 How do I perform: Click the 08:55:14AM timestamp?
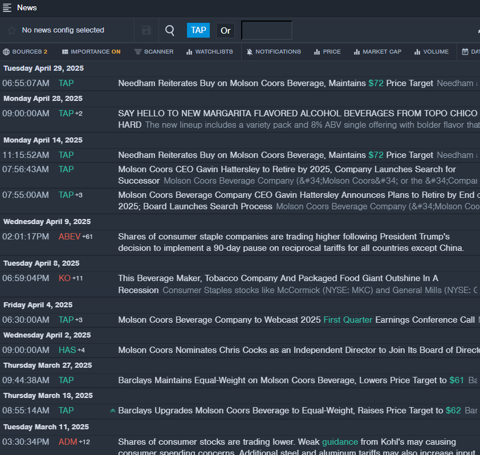[x=26, y=411]
